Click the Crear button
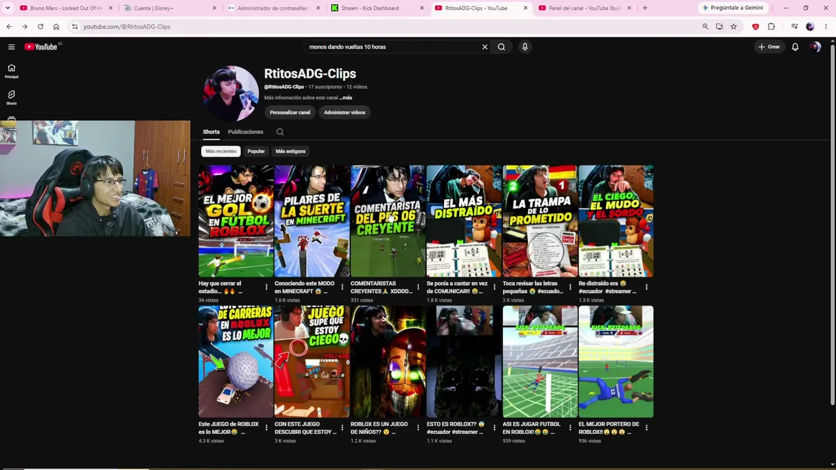This screenshot has width=836, height=470. tap(769, 47)
